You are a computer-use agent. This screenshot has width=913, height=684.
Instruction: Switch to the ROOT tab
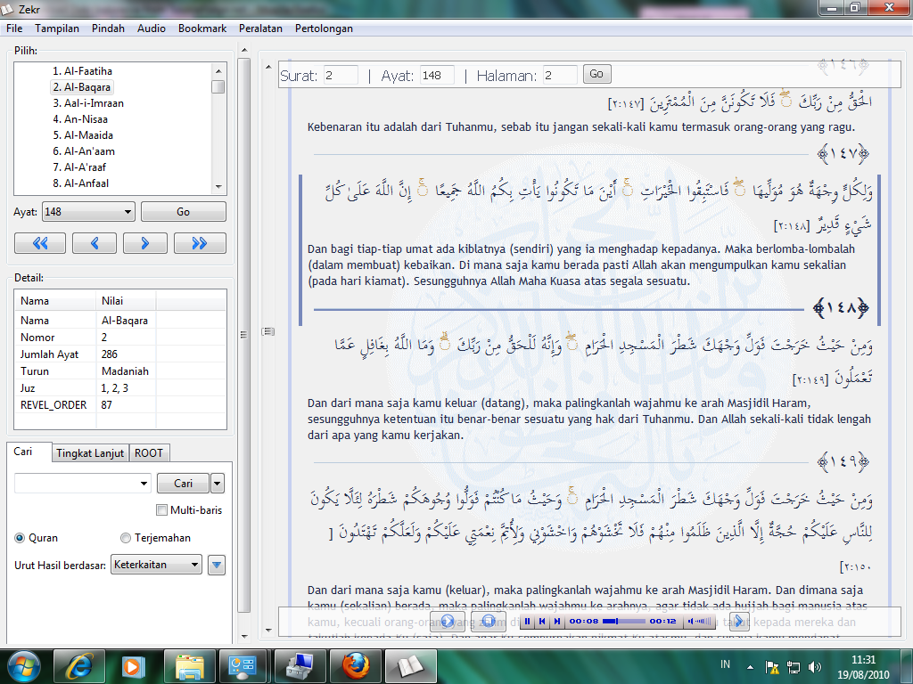[149, 453]
